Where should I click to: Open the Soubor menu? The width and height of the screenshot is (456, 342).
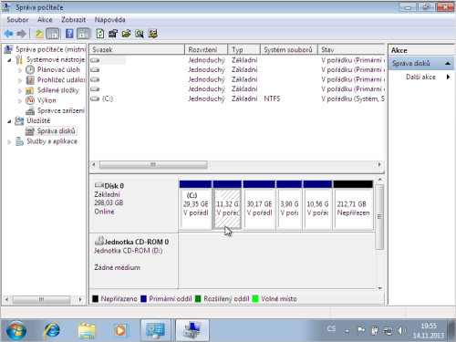click(x=17, y=20)
